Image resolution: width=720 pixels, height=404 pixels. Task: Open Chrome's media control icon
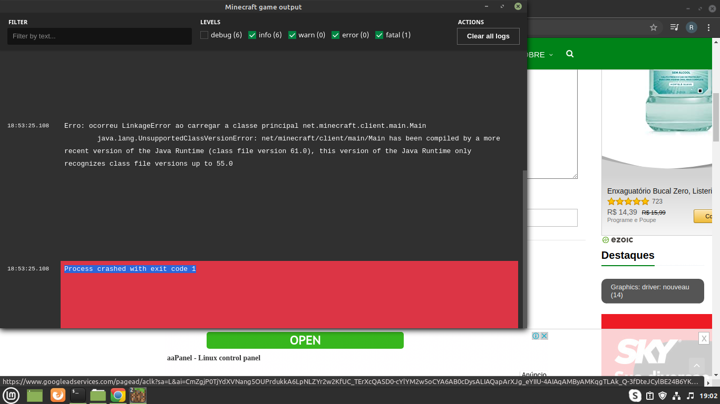pos(674,27)
